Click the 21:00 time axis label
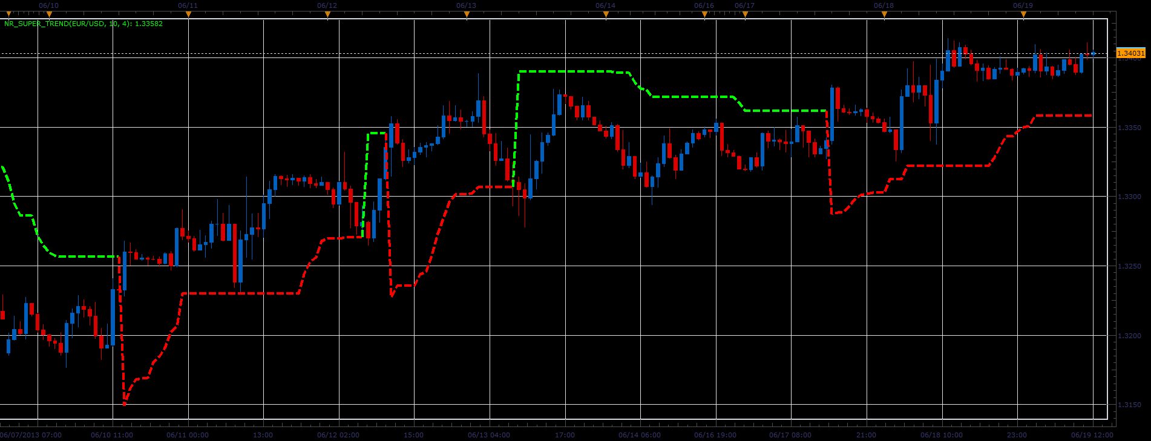The height and width of the screenshot is (441, 1151). click(x=866, y=435)
